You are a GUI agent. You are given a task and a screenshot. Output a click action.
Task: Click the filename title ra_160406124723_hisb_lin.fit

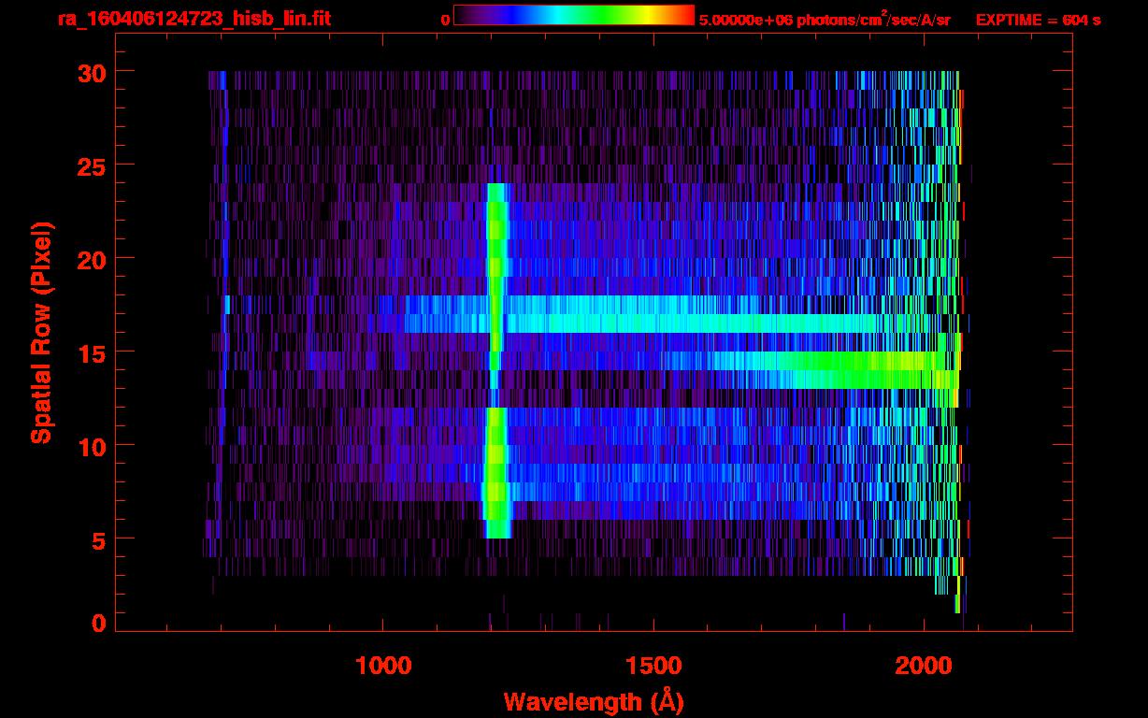tap(194, 19)
